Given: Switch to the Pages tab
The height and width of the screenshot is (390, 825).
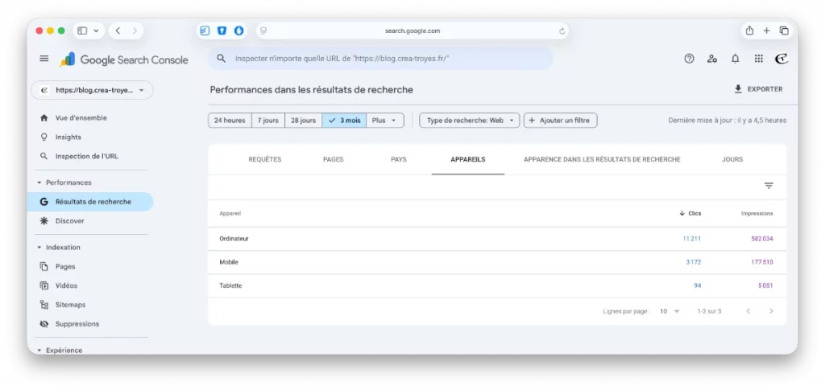Looking at the screenshot, I should point(333,159).
